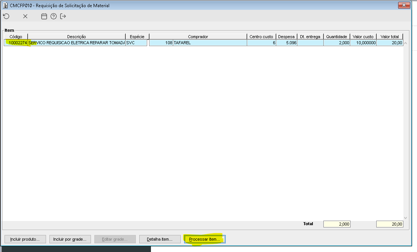This screenshot has width=417, height=252.
Task: Select item code 10002274 cell
Action: (16, 43)
